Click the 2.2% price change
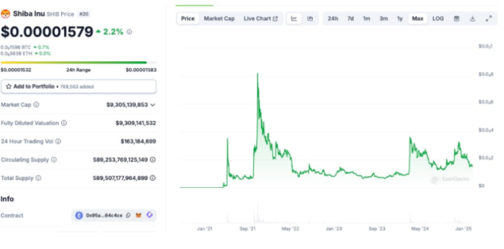This screenshot has height=249, width=504. [x=110, y=32]
